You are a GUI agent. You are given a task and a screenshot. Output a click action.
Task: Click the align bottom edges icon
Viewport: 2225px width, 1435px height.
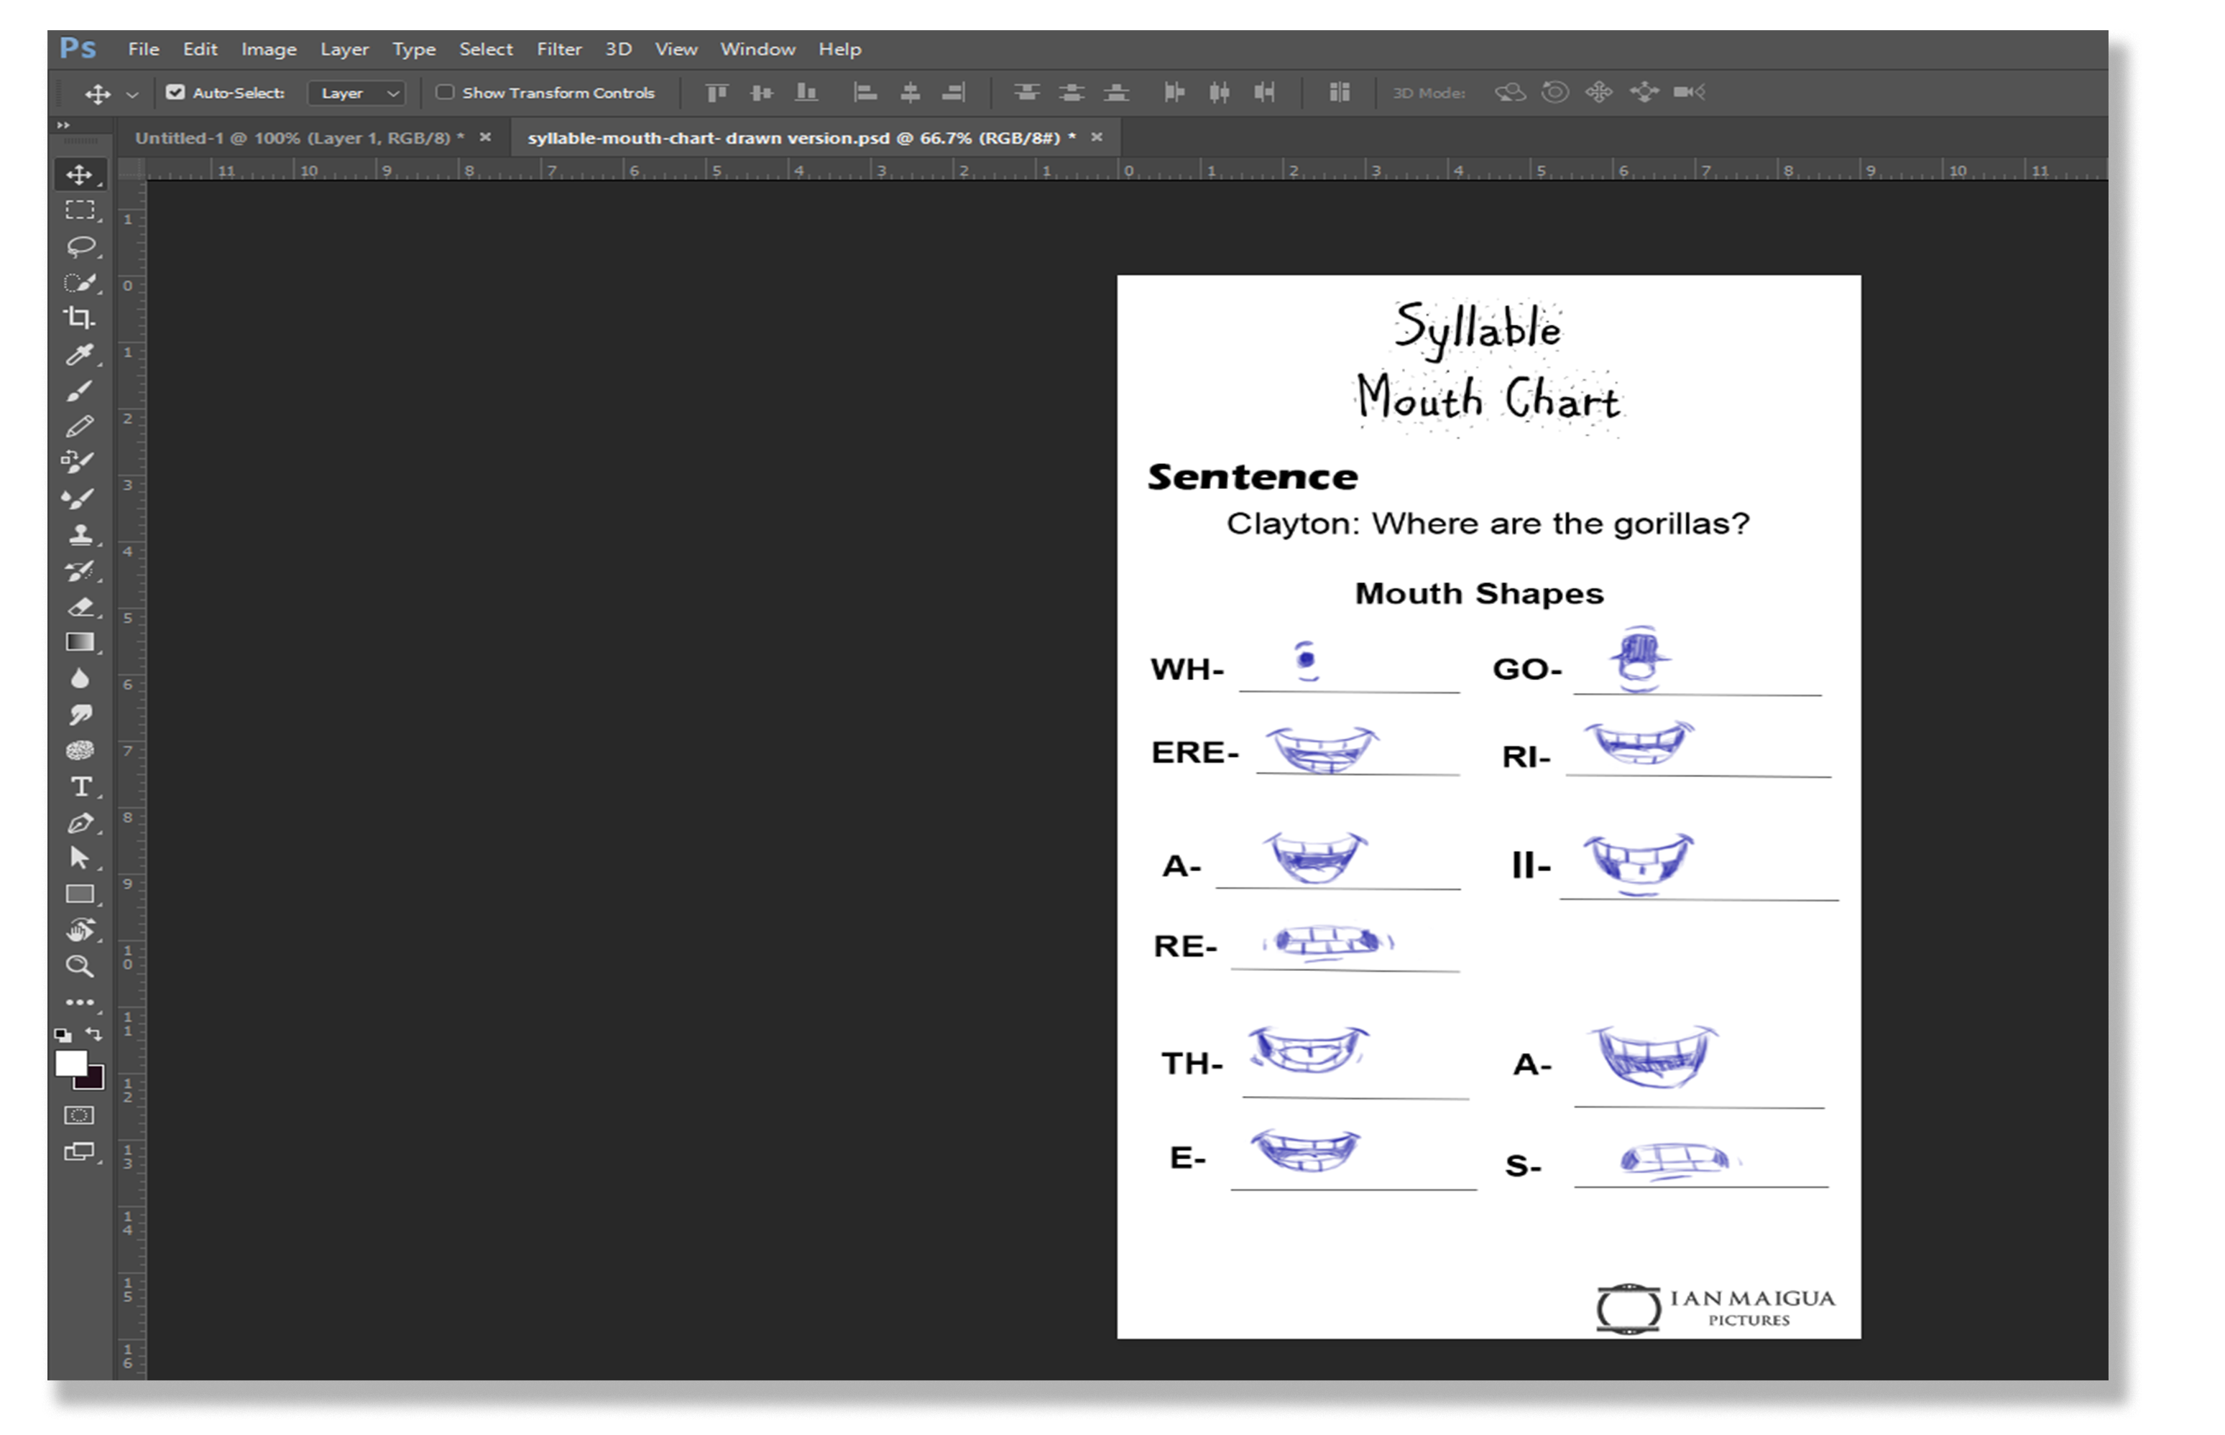806,92
